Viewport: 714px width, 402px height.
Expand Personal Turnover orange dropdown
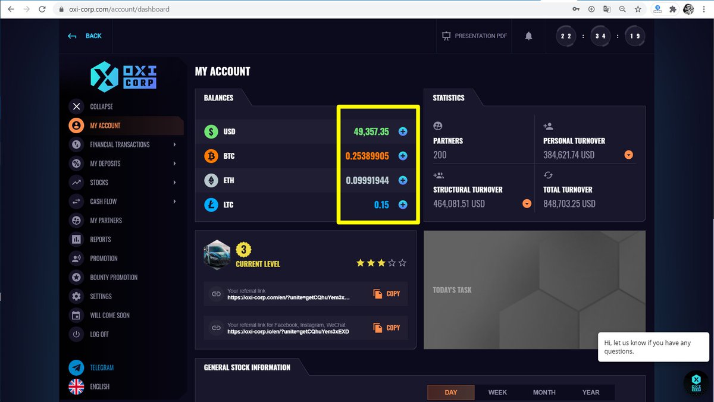click(629, 155)
